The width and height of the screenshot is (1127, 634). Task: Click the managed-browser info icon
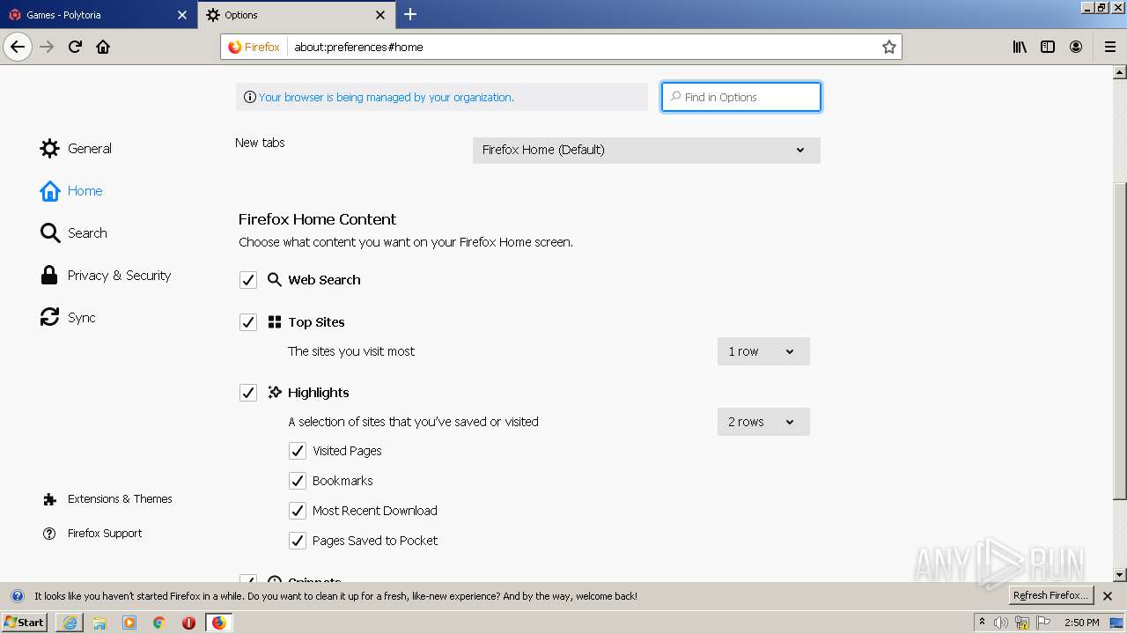coord(250,97)
